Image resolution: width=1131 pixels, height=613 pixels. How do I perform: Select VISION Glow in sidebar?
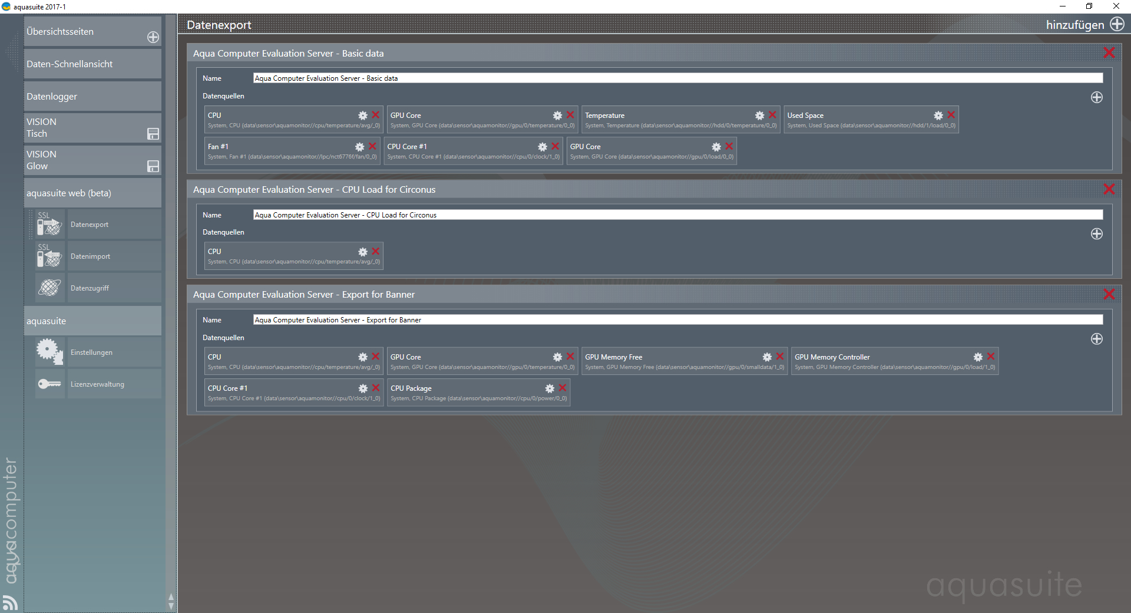point(92,160)
